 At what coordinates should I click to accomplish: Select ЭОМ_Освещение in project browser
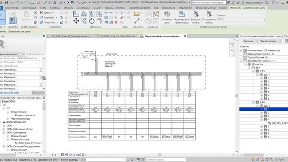pos(16,133)
